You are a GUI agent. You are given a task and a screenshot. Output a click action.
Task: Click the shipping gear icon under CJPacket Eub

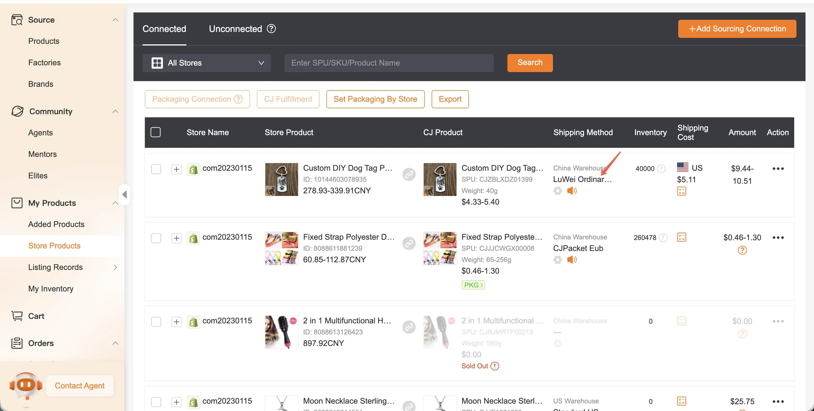tap(558, 260)
